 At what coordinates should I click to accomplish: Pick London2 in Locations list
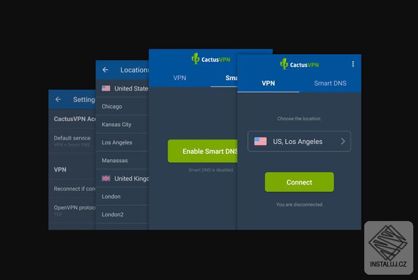click(x=122, y=215)
